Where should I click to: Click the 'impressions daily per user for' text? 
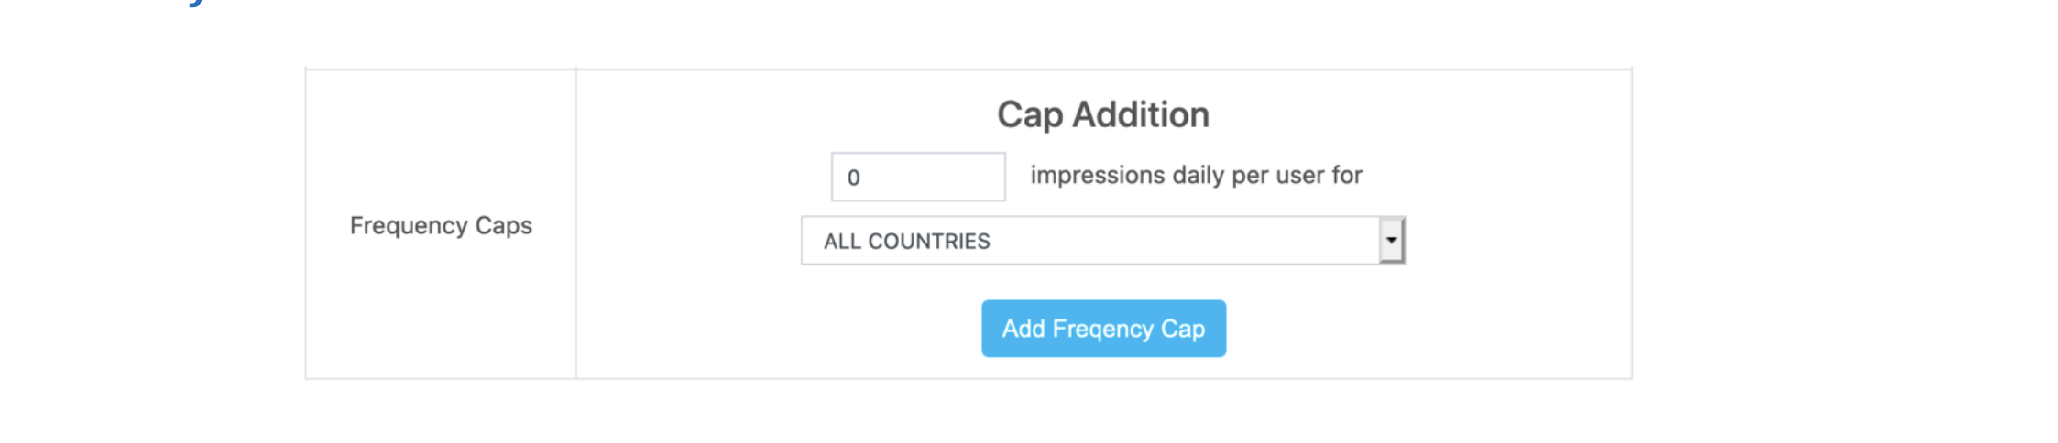(1196, 175)
